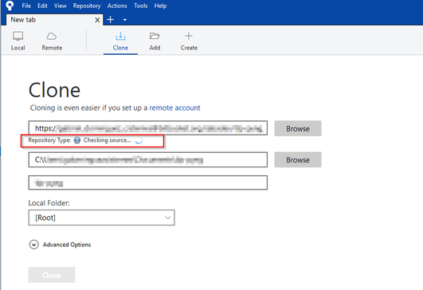Click the Checking source... status text

click(107, 140)
